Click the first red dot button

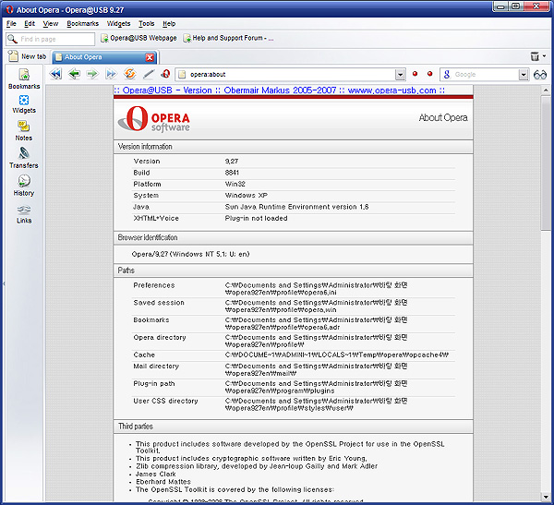[x=415, y=74]
